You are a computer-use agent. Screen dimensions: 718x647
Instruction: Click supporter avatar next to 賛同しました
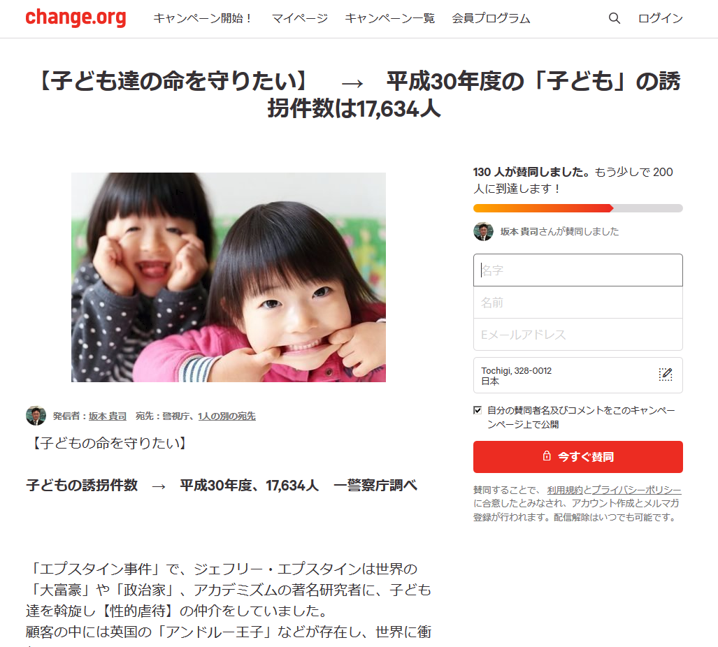pyautogui.click(x=483, y=231)
